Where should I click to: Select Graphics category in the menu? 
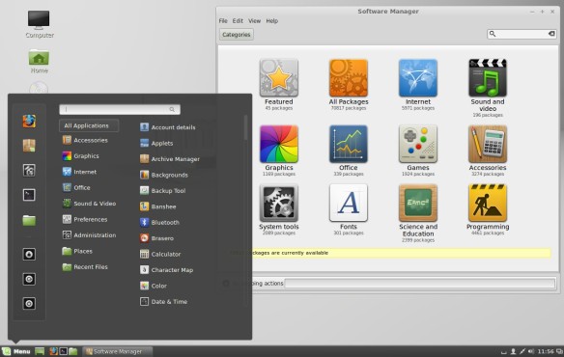80,156
